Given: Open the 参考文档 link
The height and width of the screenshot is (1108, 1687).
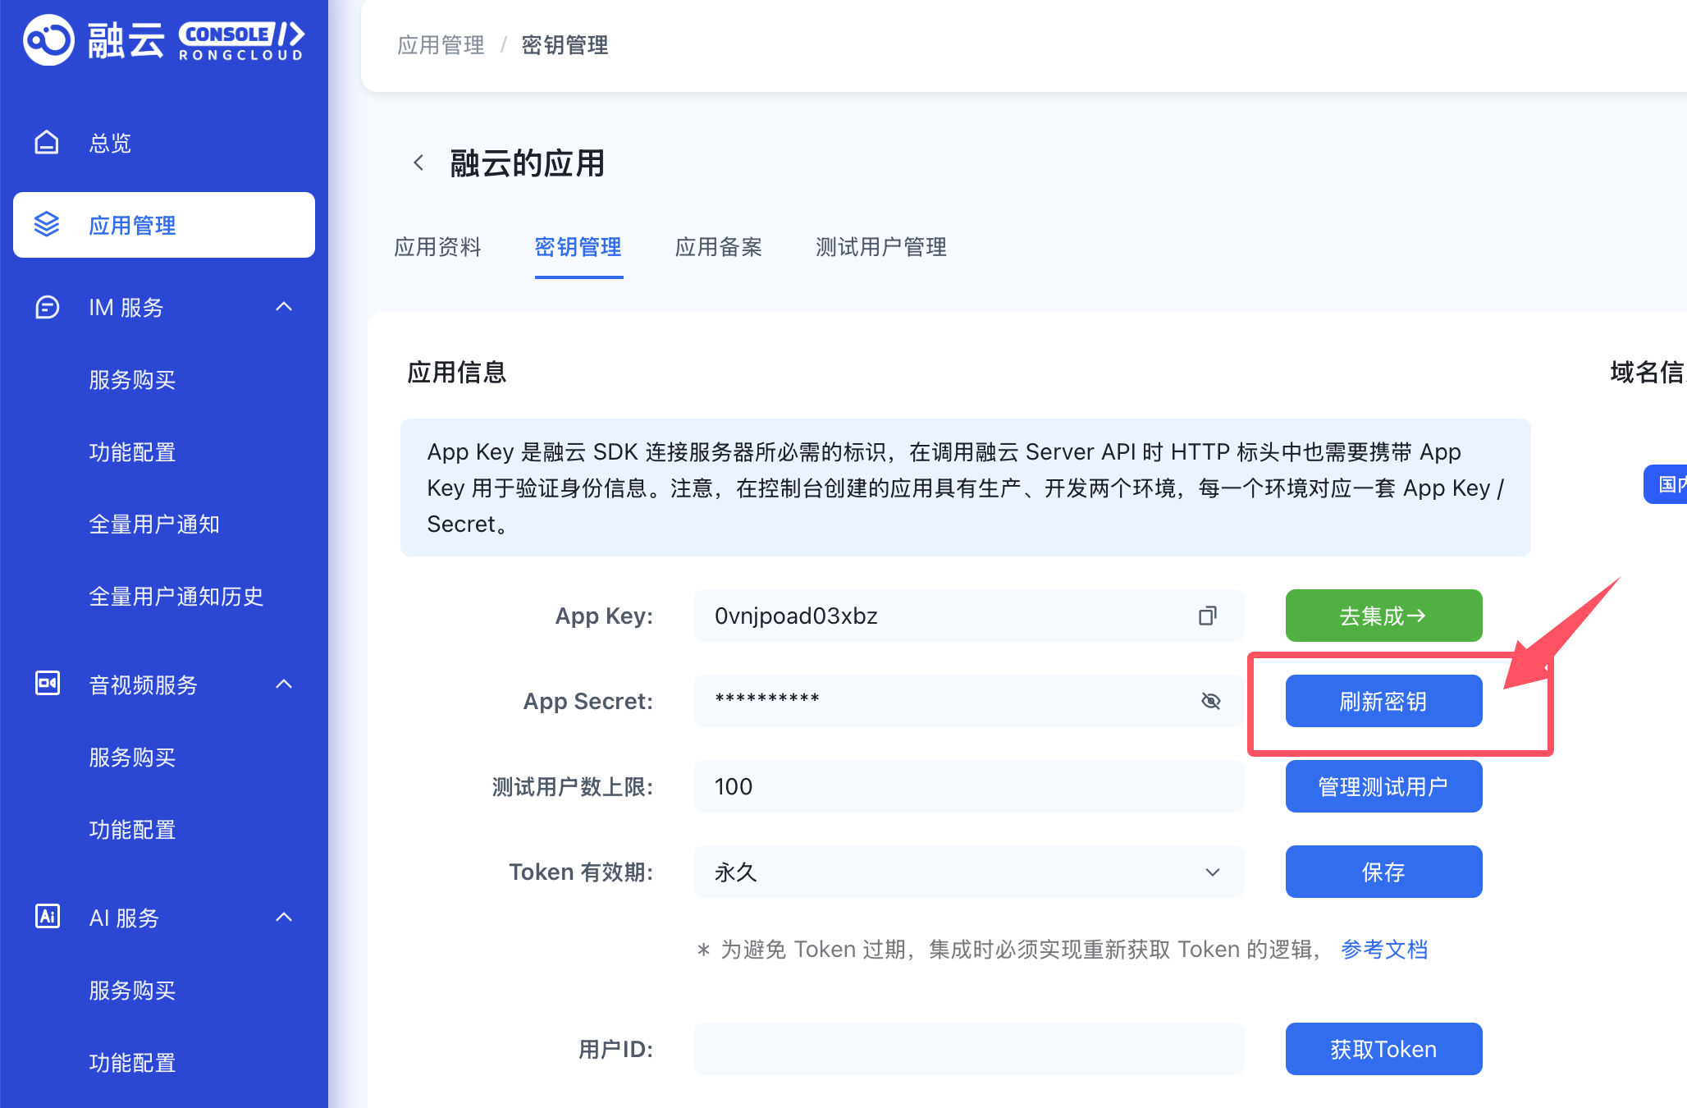Looking at the screenshot, I should click(1383, 950).
